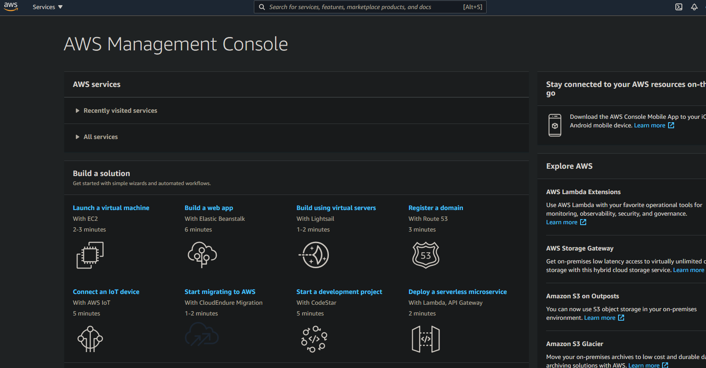Open S3 on Outposts Learn more link

pyautogui.click(x=600, y=318)
